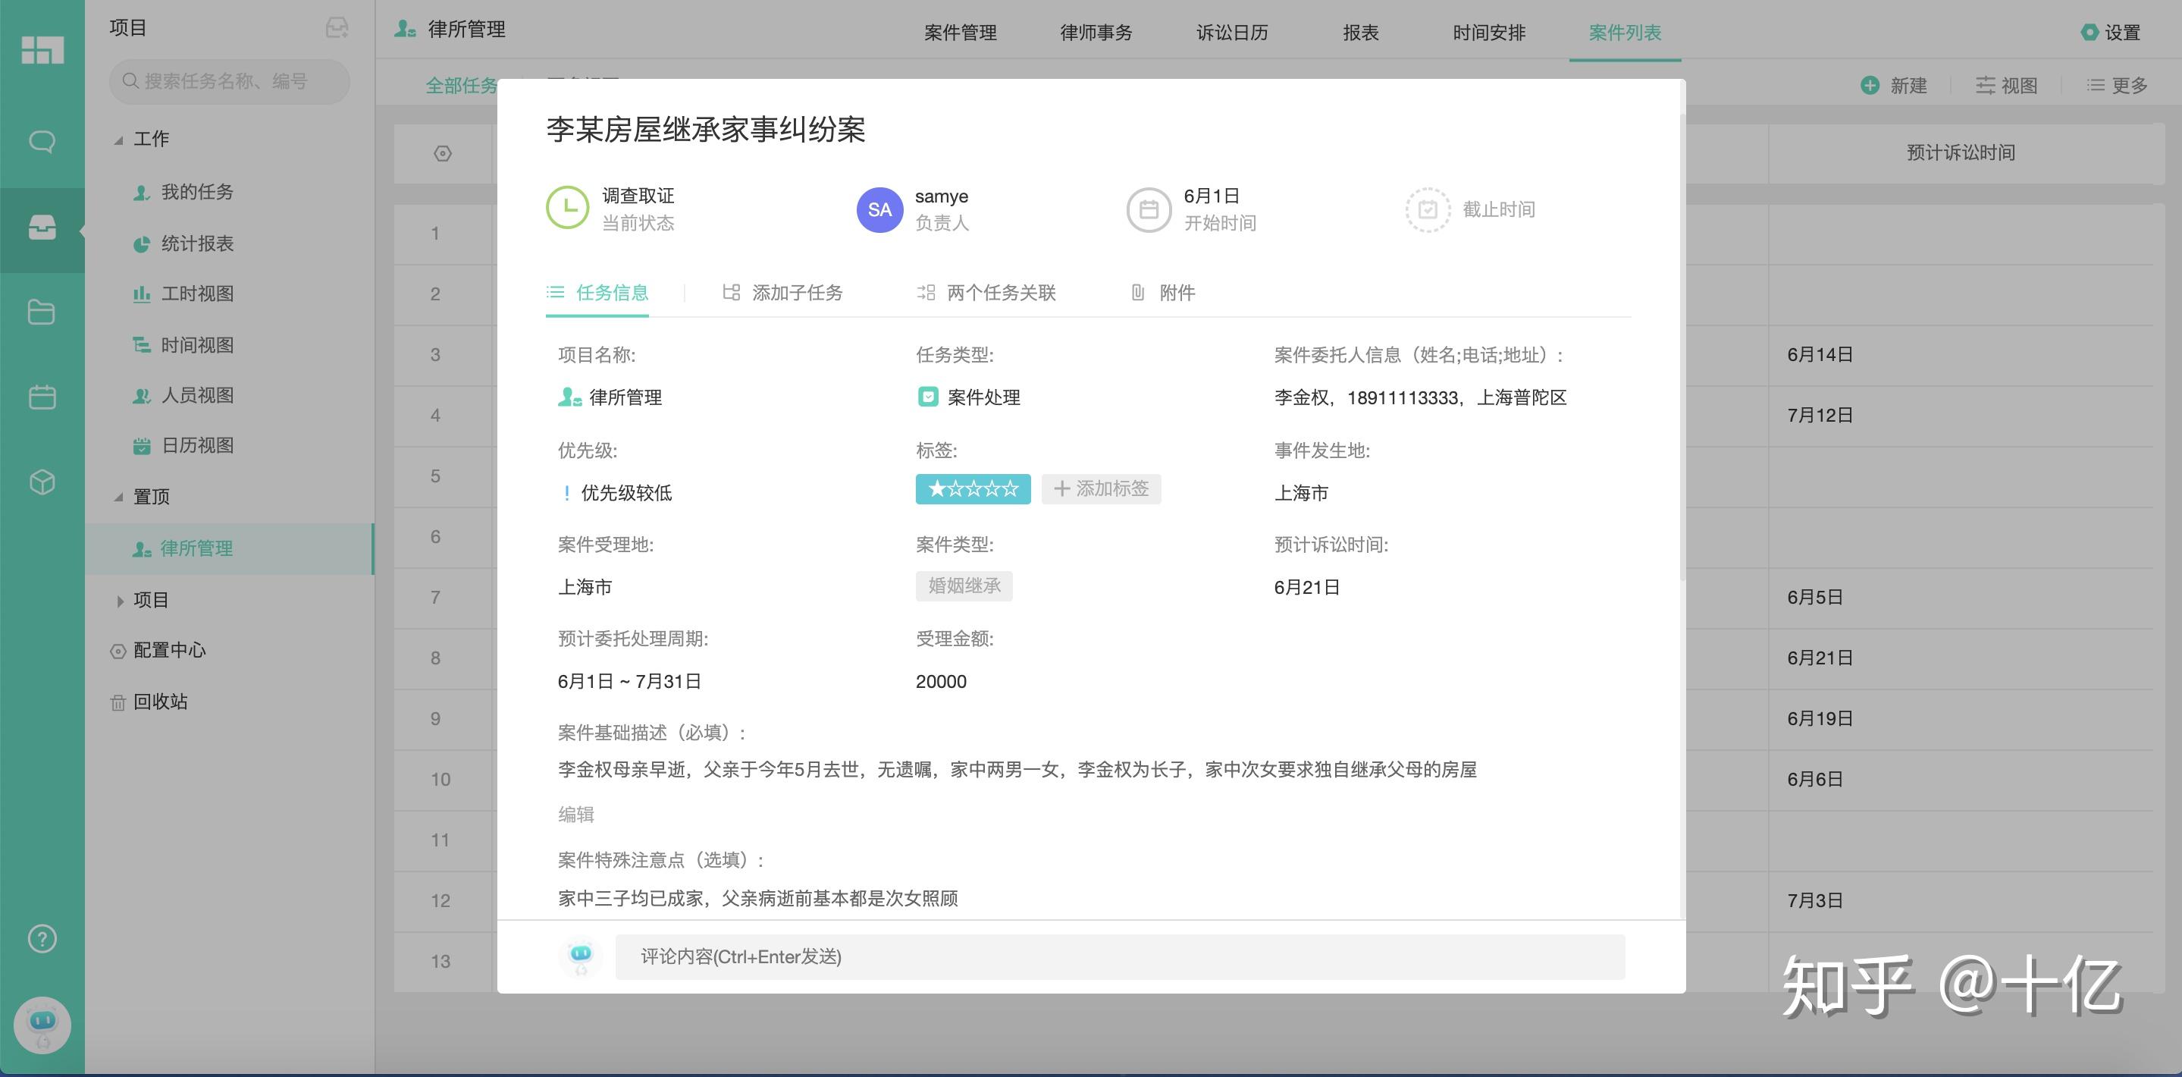
Task: Click the 开始时间 calendar icon
Action: click(x=1149, y=209)
